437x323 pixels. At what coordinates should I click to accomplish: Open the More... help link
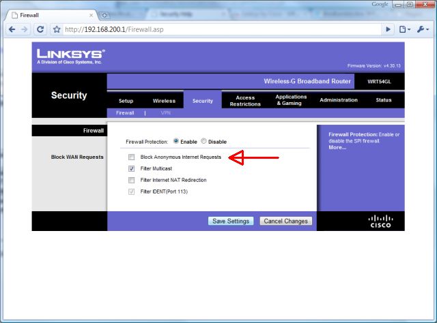pyautogui.click(x=337, y=147)
